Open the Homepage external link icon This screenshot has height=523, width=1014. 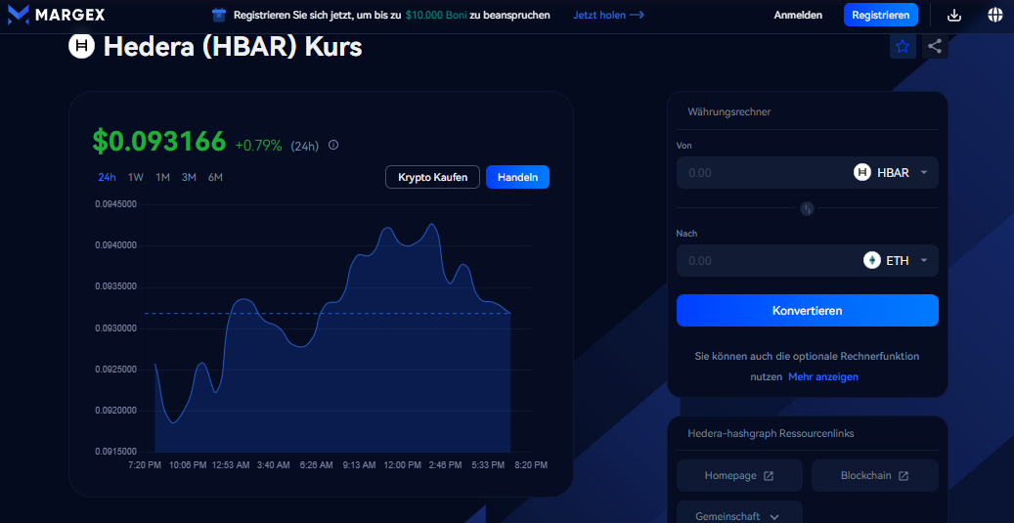pos(769,476)
